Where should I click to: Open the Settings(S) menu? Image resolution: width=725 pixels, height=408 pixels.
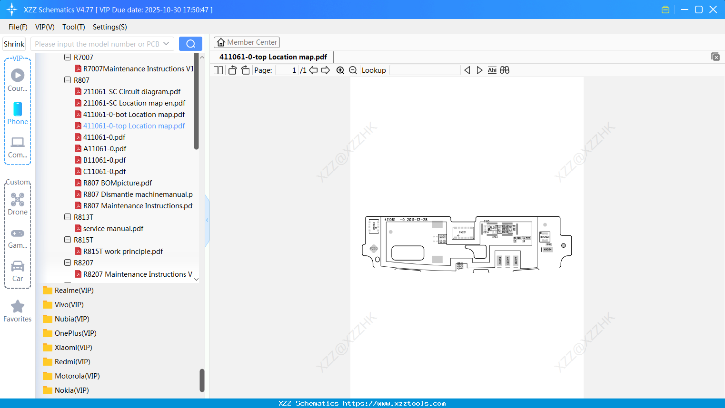(110, 27)
